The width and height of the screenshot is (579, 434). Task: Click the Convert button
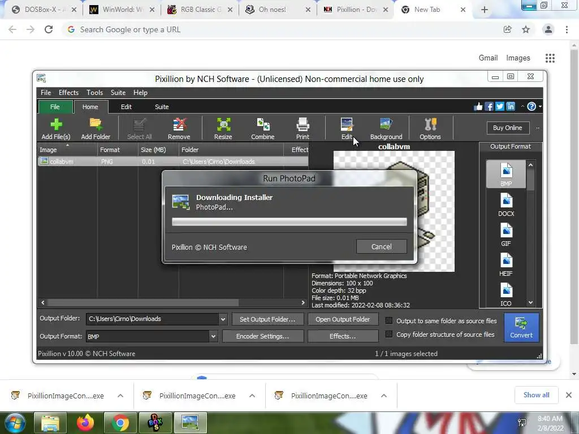pos(521,327)
